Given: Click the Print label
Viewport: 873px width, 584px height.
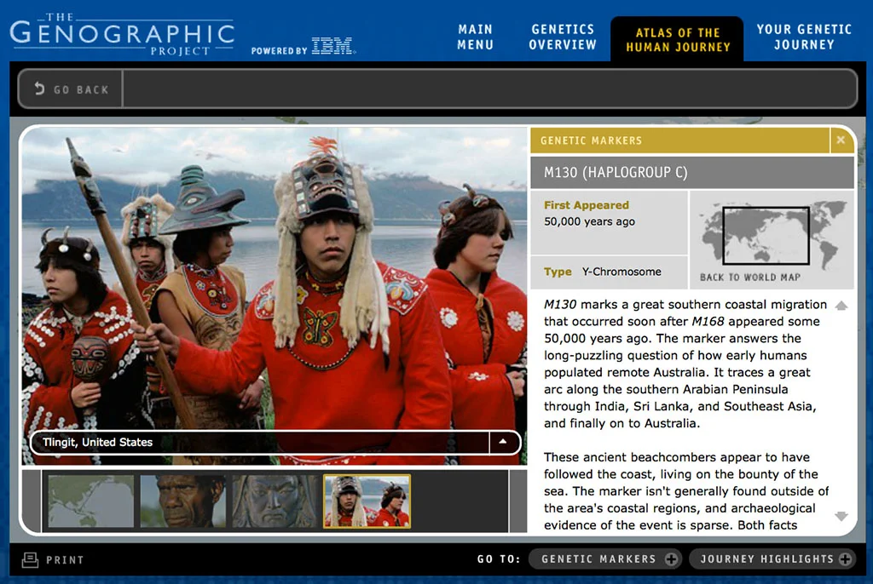Looking at the screenshot, I should tap(65, 560).
